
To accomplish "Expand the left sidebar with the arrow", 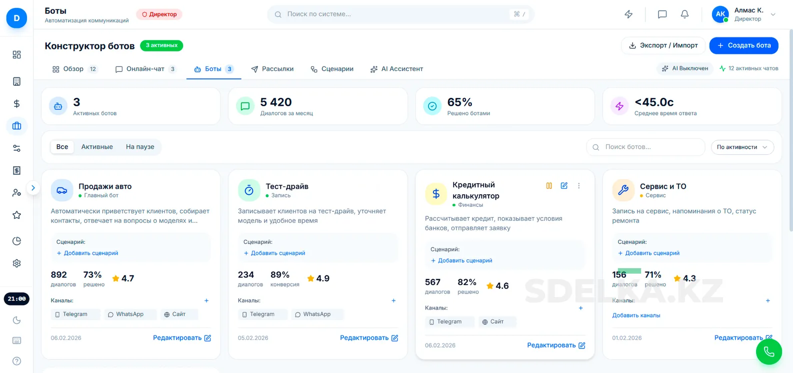I will pos(33,188).
